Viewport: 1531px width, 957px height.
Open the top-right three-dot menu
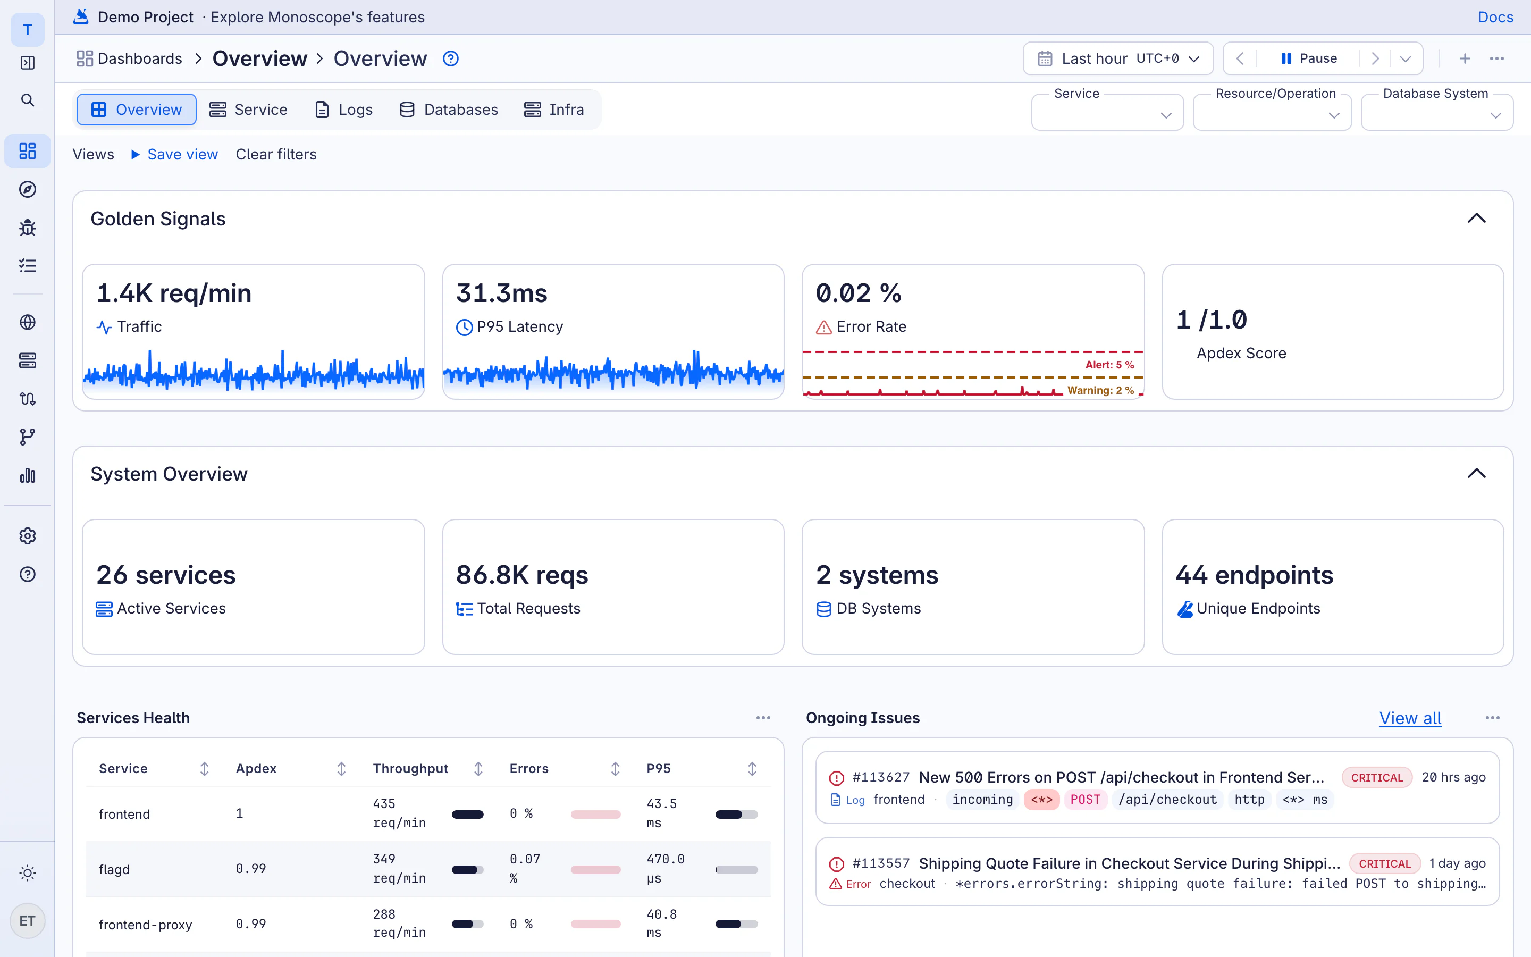1497,59
